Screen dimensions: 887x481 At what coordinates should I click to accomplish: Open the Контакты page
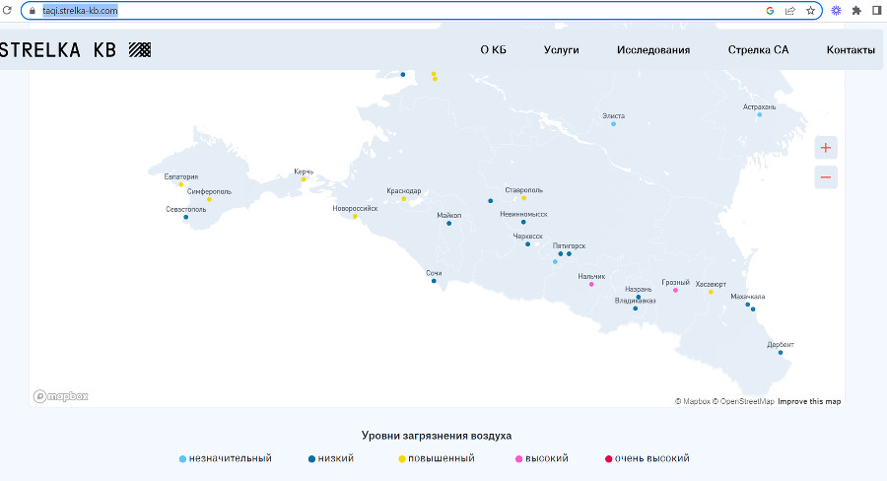pyautogui.click(x=851, y=50)
